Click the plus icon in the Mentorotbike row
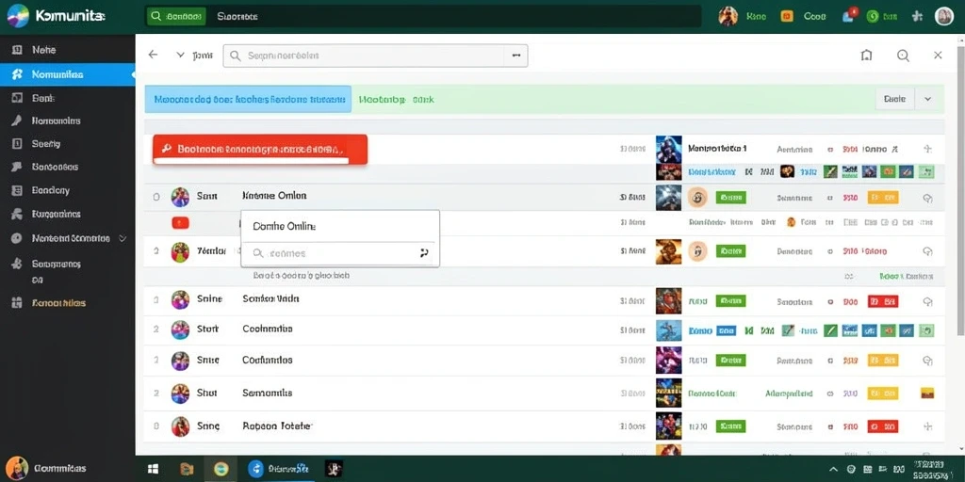Viewport: 965px width, 482px height. [927, 149]
